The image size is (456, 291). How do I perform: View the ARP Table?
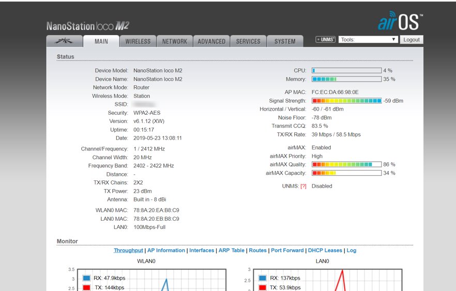pyautogui.click(x=232, y=250)
